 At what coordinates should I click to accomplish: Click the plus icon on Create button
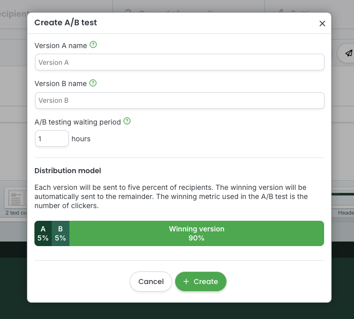coord(186,282)
